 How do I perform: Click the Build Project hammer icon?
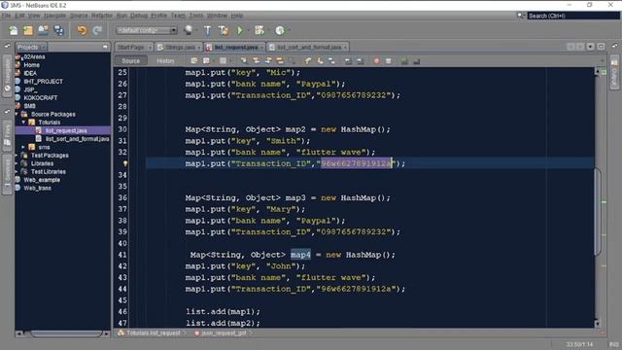207,30
